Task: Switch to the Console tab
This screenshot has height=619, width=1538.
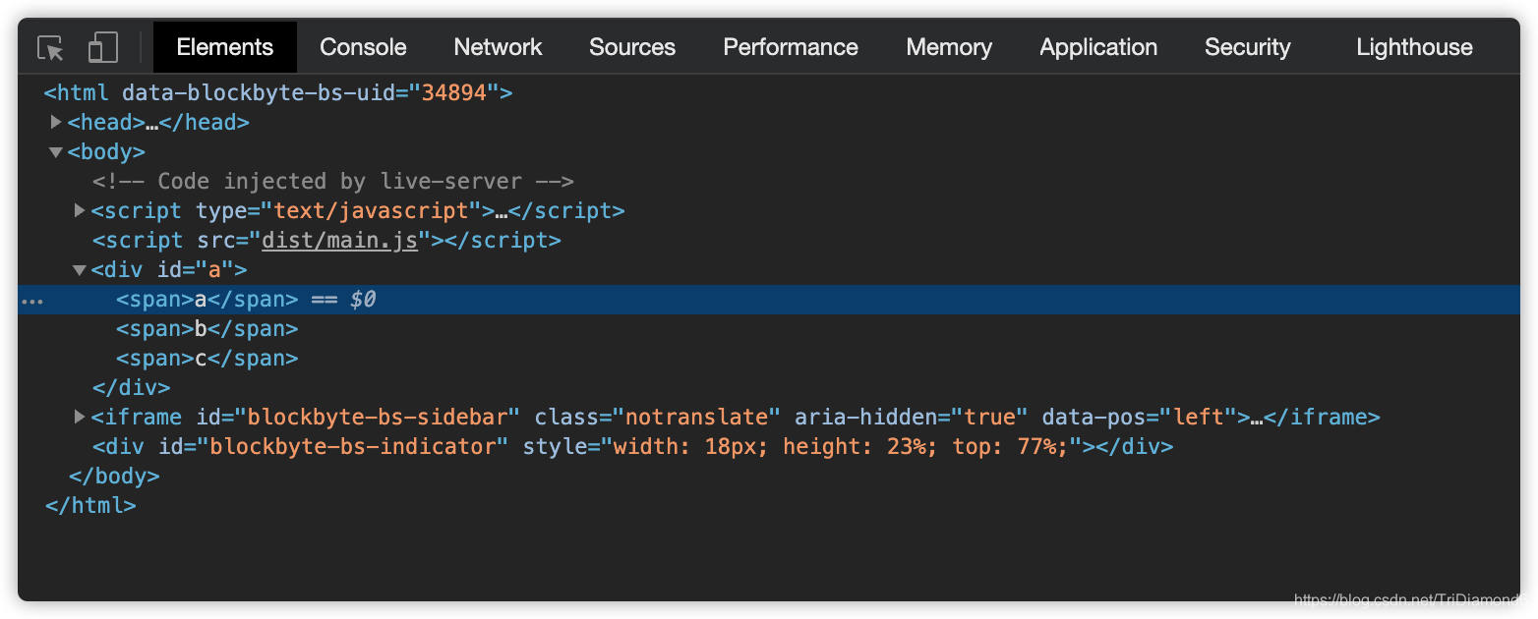Action: point(363,47)
